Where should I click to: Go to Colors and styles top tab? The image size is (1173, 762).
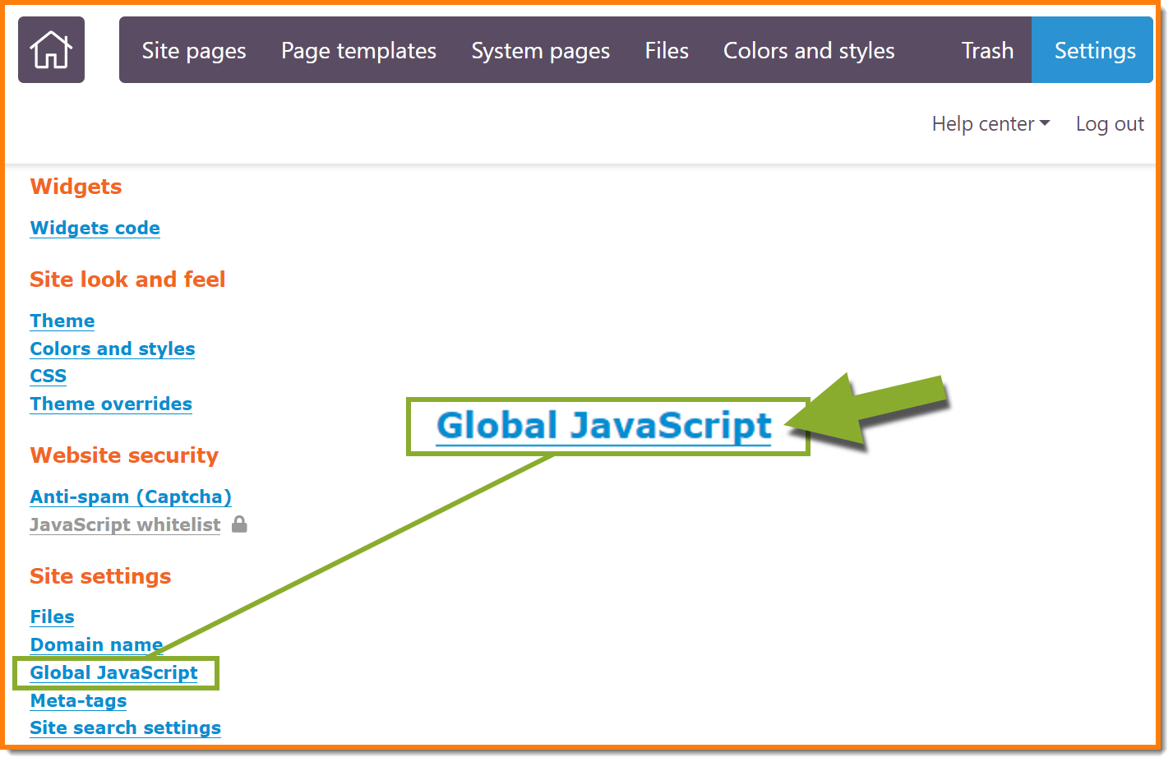pos(808,51)
